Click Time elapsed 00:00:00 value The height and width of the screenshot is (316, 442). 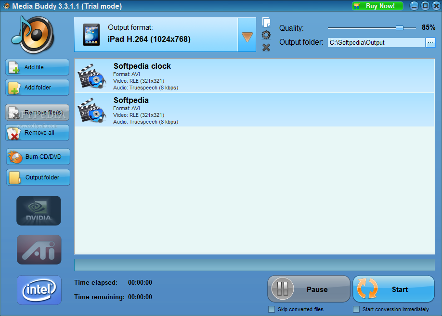tap(140, 282)
